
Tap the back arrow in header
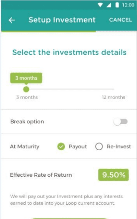12,20
